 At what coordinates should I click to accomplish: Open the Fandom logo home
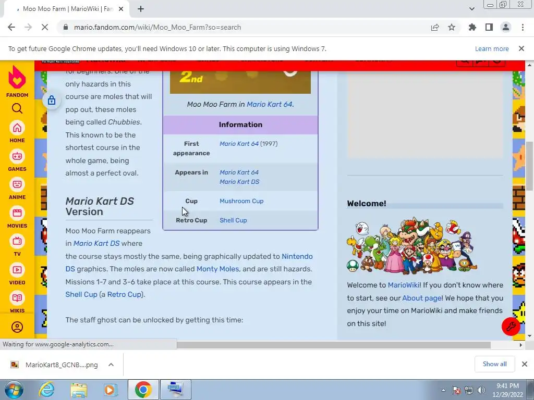pyautogui.click(x=17, y=82)
